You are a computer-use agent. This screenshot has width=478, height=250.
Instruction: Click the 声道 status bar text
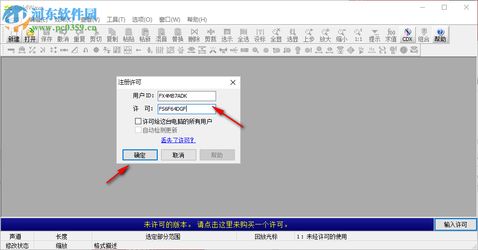[x=15, y=237]
